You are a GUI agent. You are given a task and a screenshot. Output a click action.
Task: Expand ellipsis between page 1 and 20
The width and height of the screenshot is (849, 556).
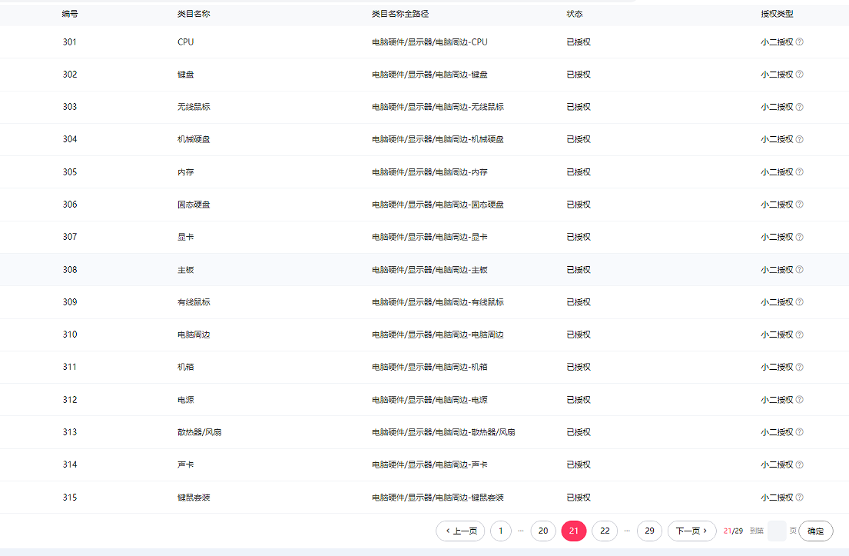(x=521, y=531)
